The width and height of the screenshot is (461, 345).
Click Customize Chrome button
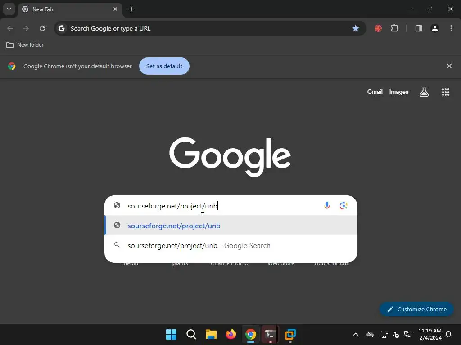point(416,309)
